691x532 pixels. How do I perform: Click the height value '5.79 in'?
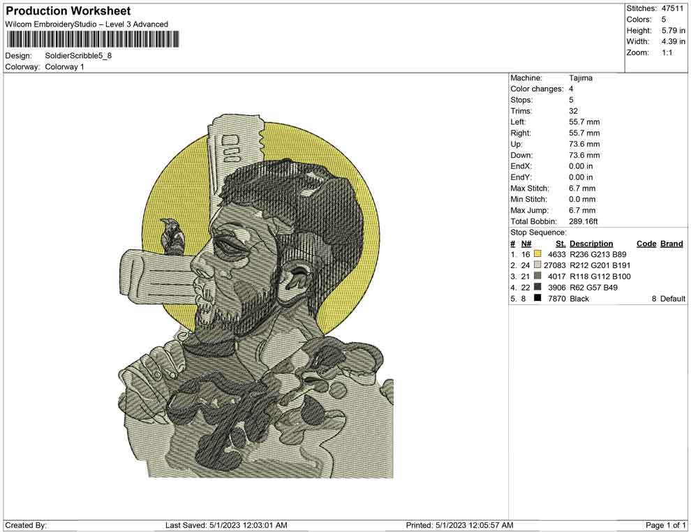pos(674,31)
